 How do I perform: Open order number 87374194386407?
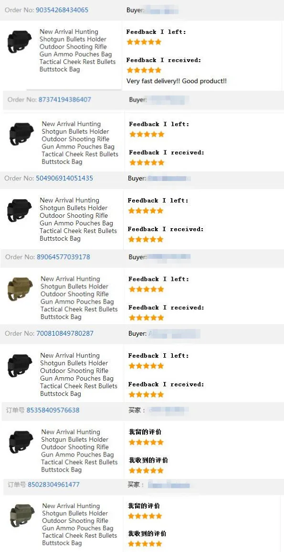coord(64,100)
